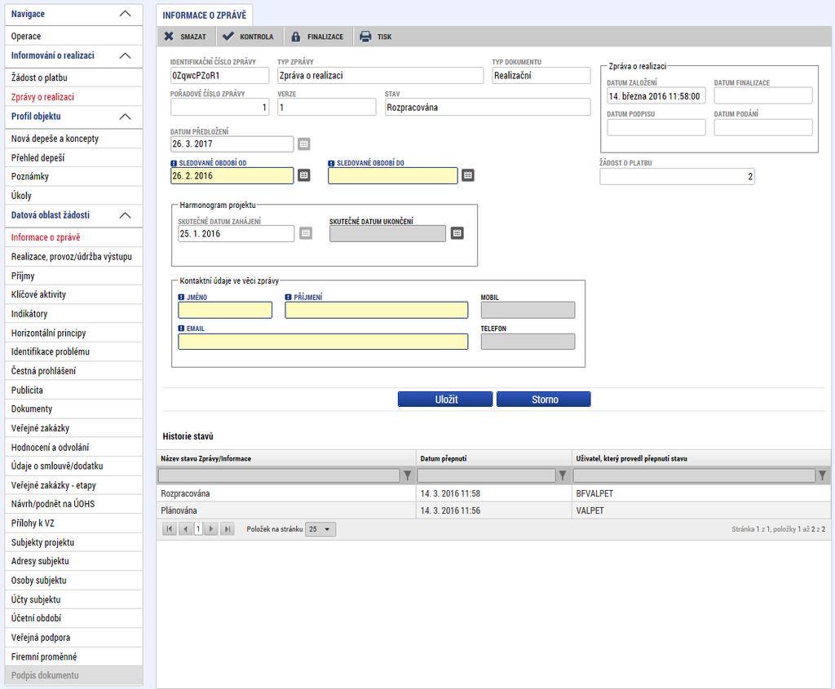Viewport: 835px width, 689px height.
Task: Open calendar for Sledované období do
Action: coord(467,175)
